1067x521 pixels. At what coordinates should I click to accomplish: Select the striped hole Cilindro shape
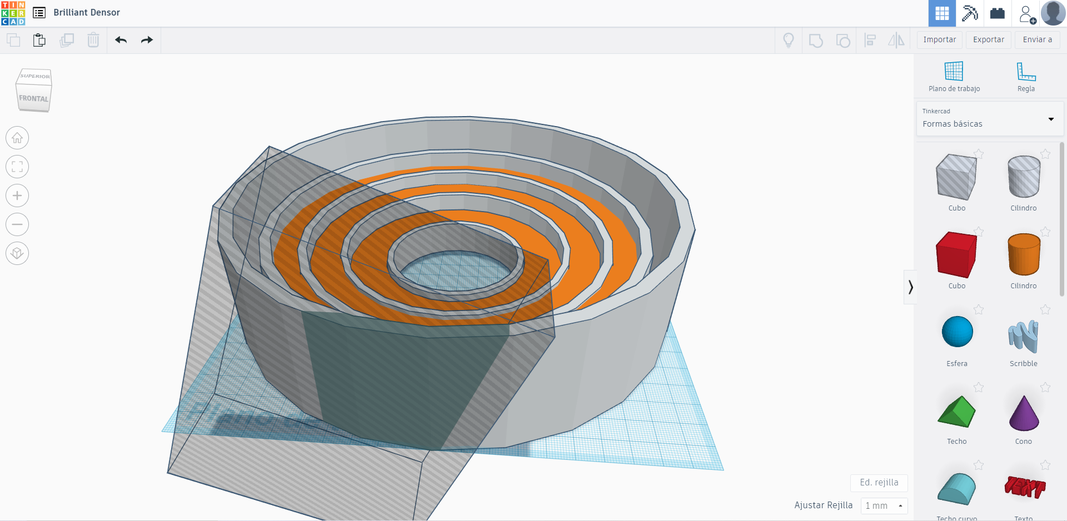pyautogui.click(x=1024, y=177)
